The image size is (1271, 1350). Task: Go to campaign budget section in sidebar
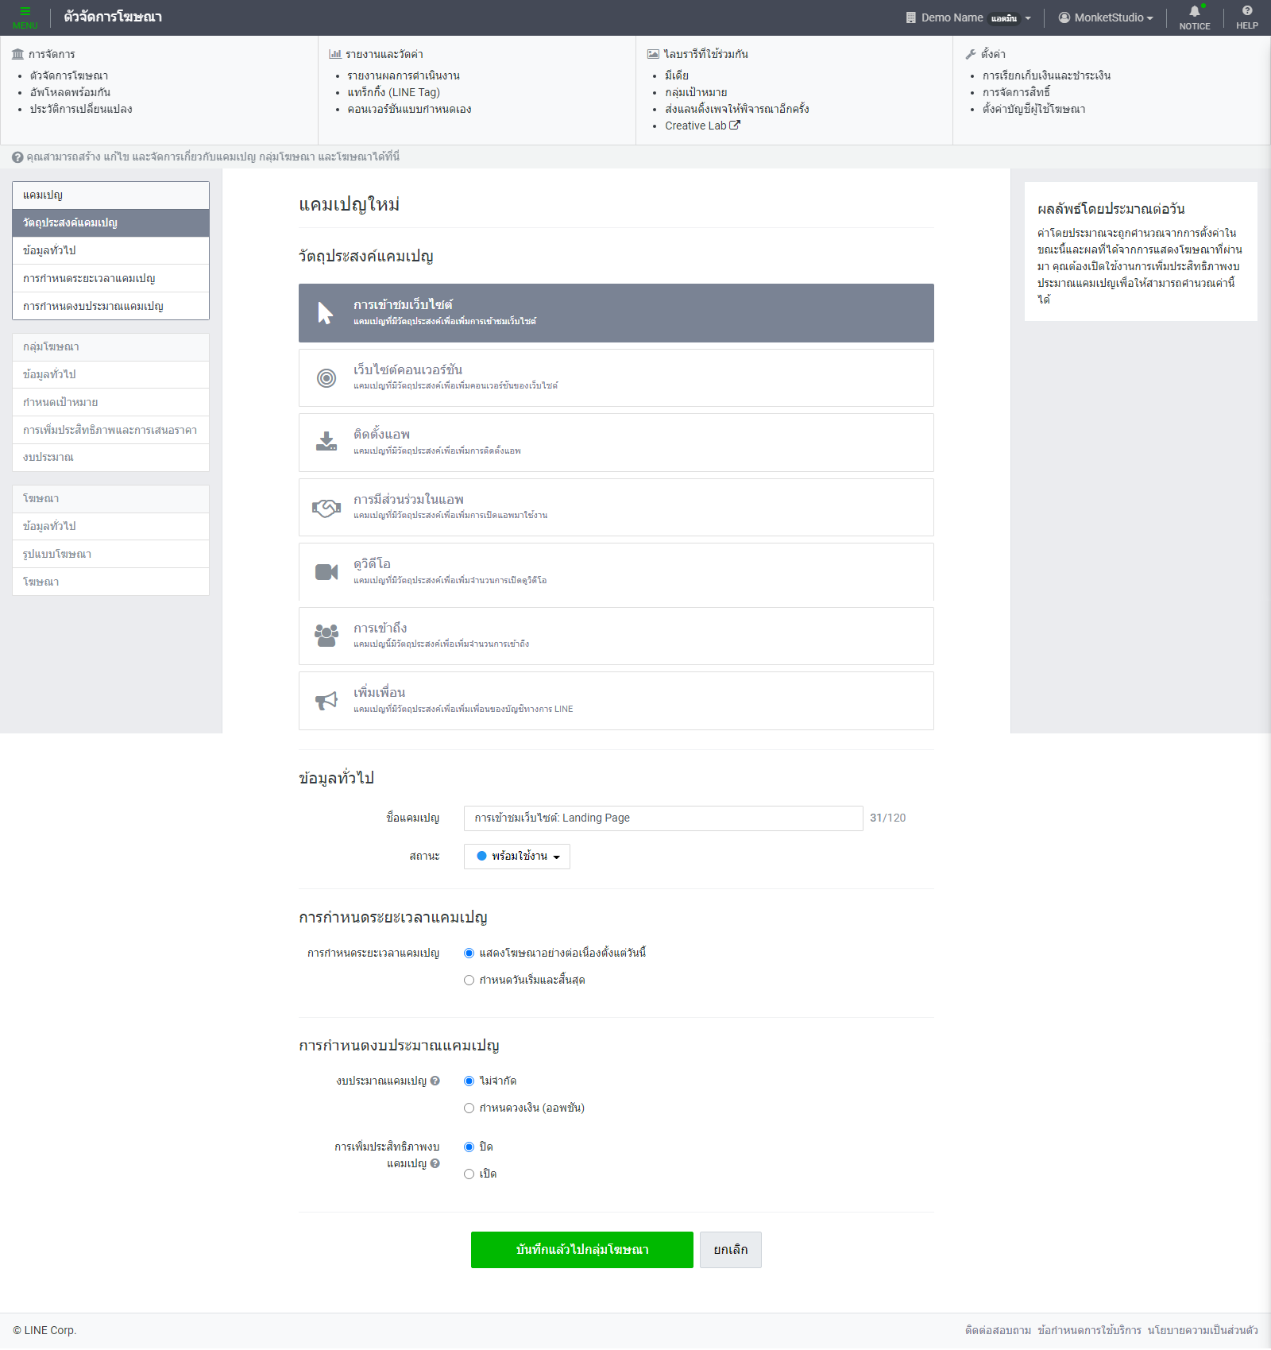click(93, 306)
